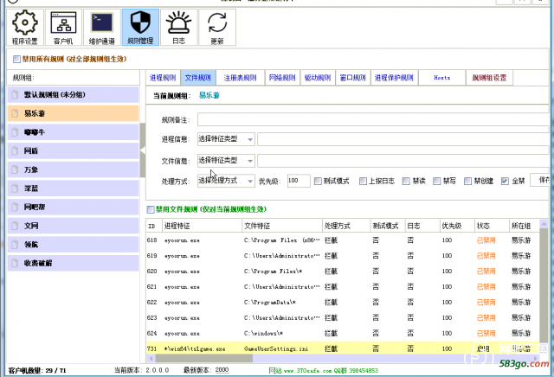Viewport: 554px width, 377px height.
Task: Click the 优先级 field showing 100
Action: point(299,181)
